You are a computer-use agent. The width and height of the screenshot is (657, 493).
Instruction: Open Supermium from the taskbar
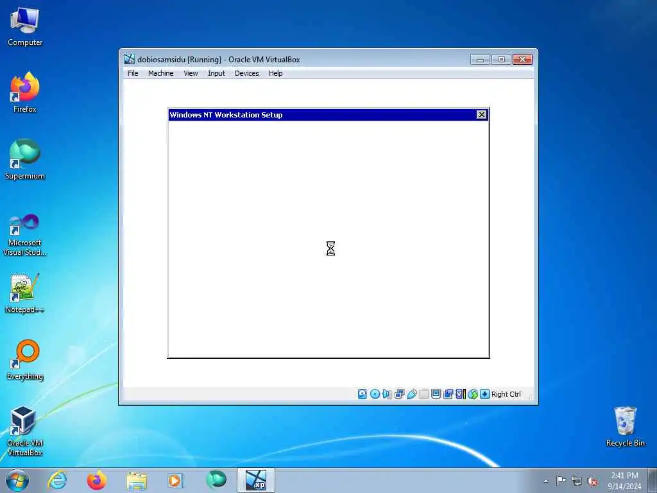pyautogui.click(x=216, y=480)
